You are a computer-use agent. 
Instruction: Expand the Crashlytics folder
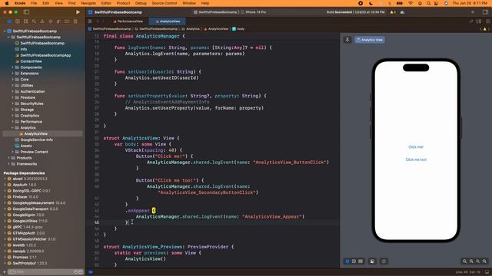[13, 116]
